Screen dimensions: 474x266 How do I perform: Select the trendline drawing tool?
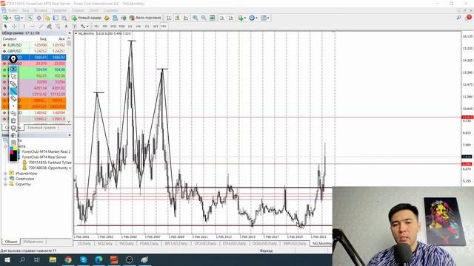click(x=41, y=27)
